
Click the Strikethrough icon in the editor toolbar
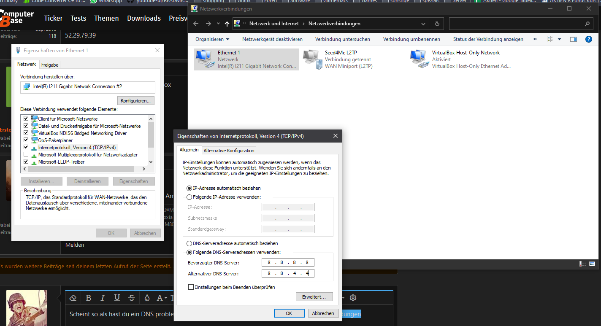pos(132,297)
